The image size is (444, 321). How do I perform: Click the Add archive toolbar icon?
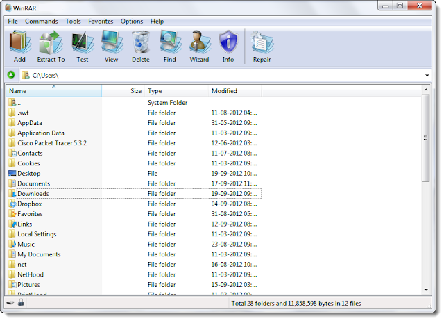(x=20, y=42)
